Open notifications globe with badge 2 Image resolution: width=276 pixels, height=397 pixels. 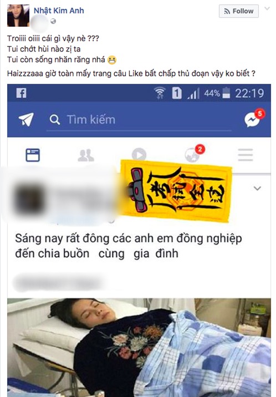[194, 154]
